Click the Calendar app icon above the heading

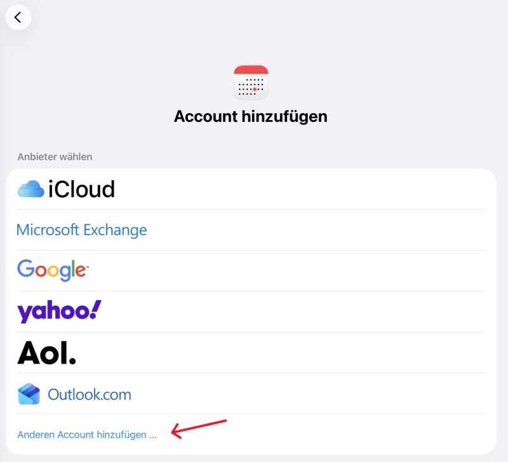point(251,83)
